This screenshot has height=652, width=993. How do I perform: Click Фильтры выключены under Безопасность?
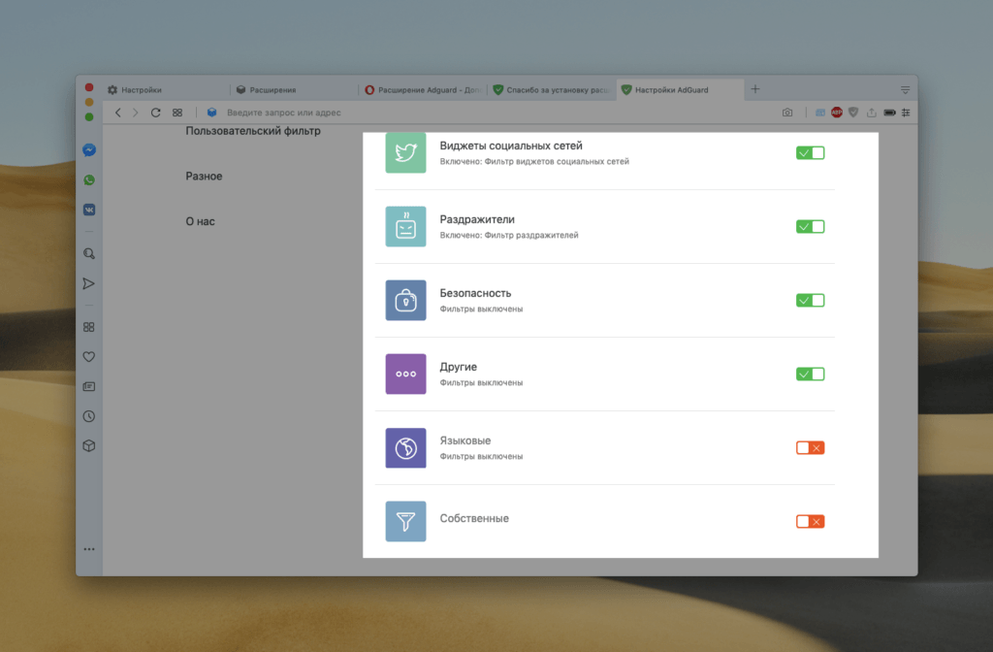[x=481, y=310]
